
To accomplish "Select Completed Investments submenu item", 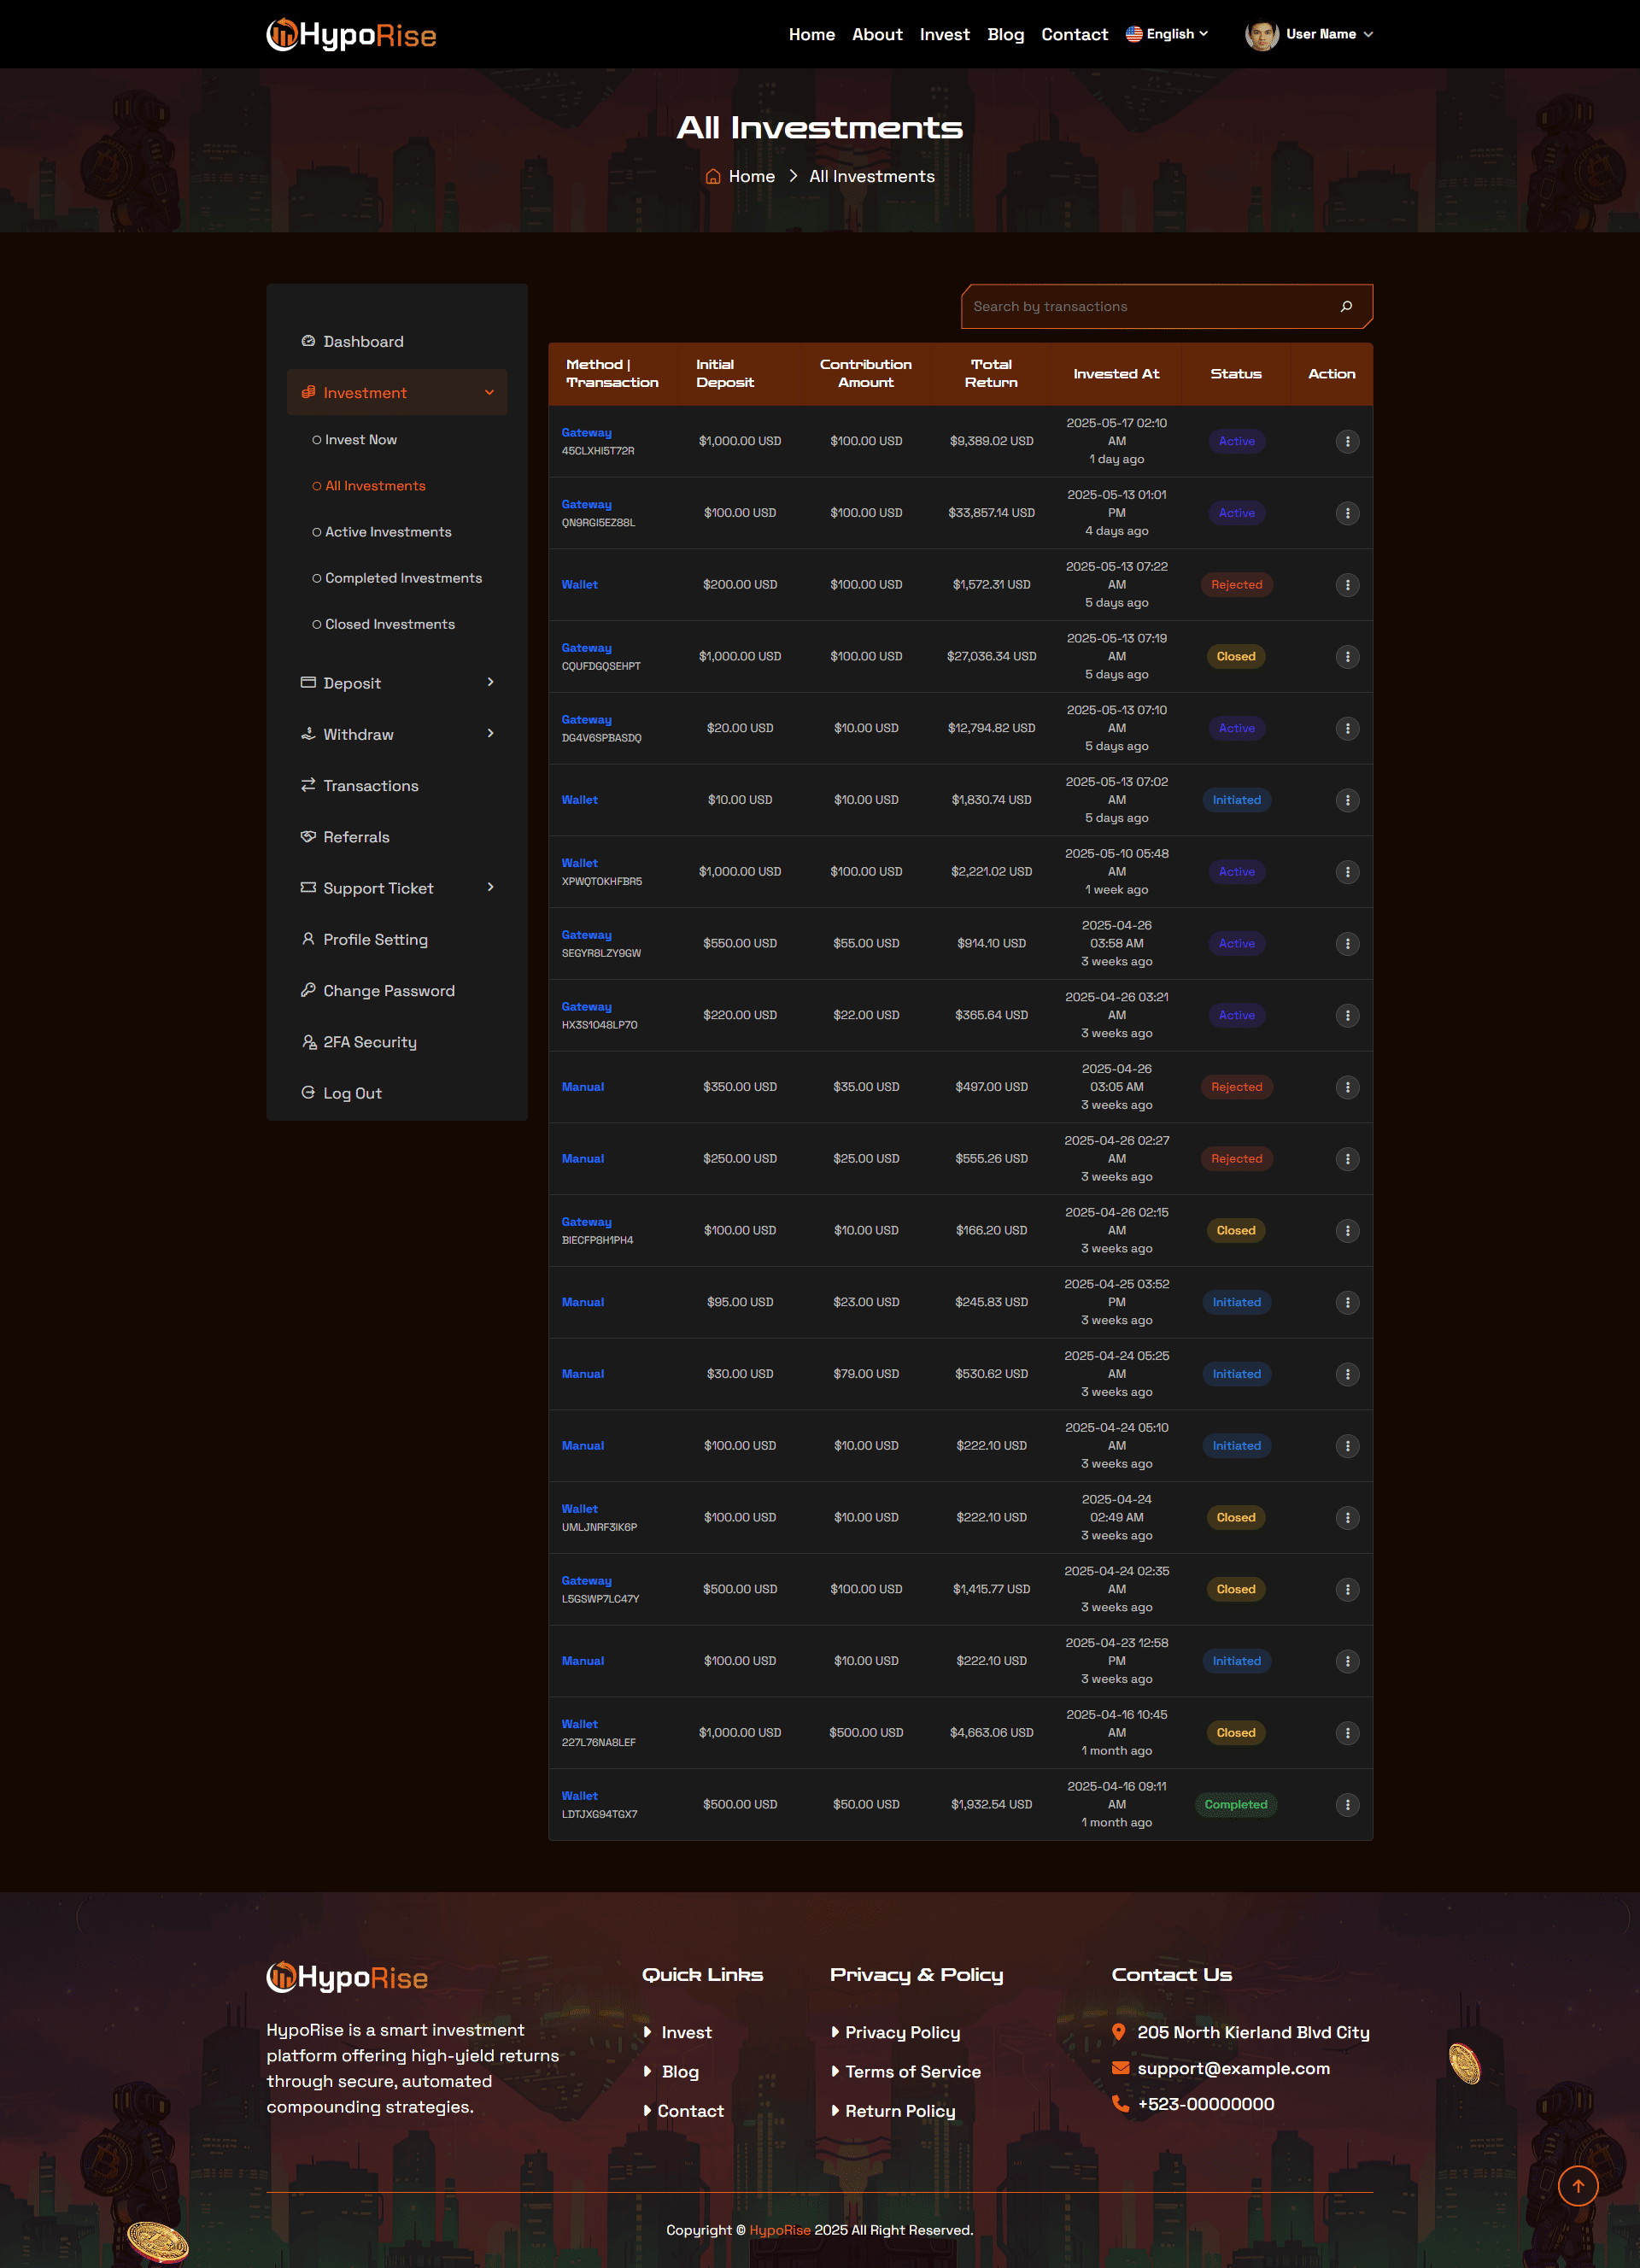I will pos(397,578).
